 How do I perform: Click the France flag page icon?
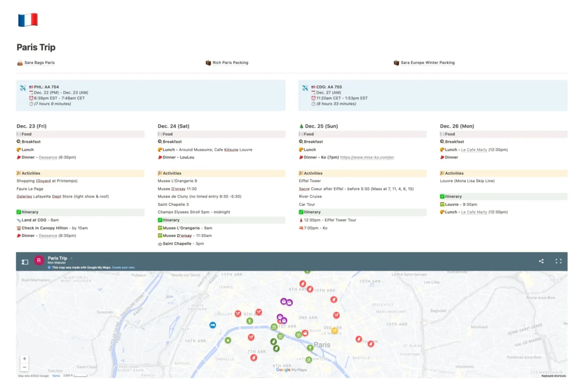(28, 20)
